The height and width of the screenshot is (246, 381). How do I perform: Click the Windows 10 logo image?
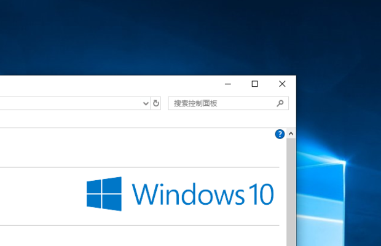point(180,194)
